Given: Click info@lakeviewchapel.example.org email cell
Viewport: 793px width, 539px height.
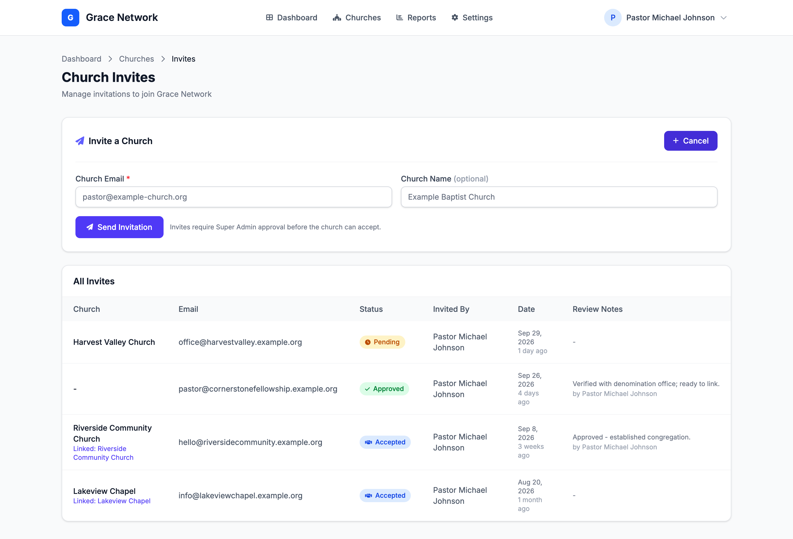Looking at the screenshot, I should coord(241,495).
